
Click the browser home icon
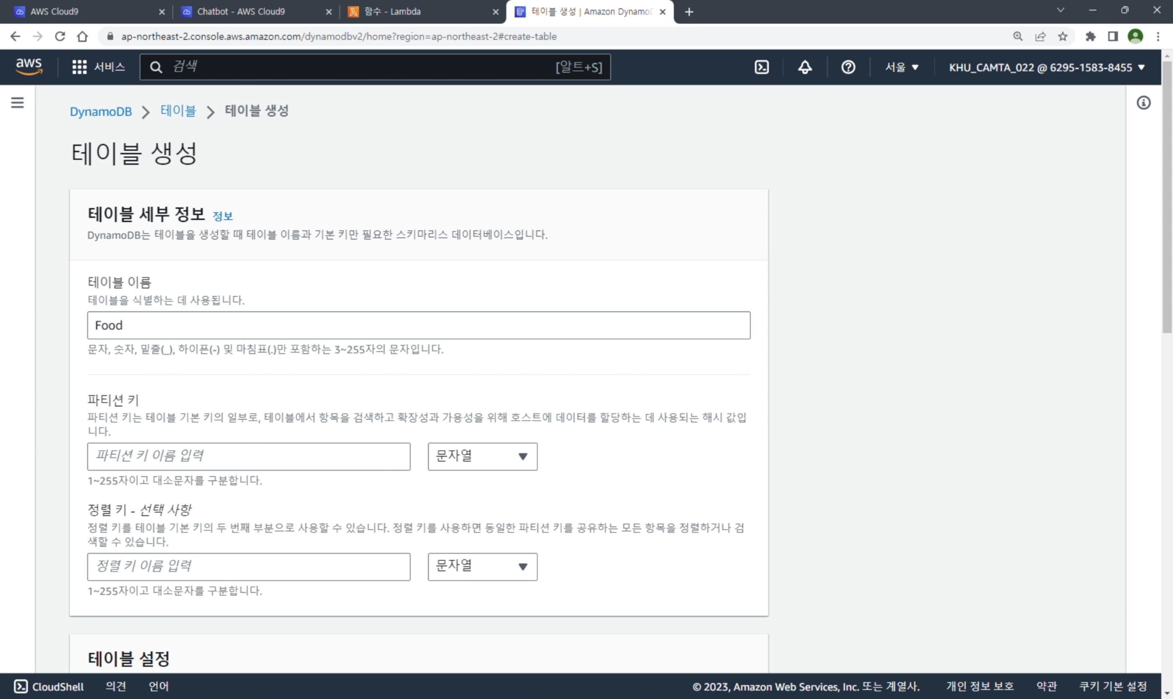click(x=83, y=36)
